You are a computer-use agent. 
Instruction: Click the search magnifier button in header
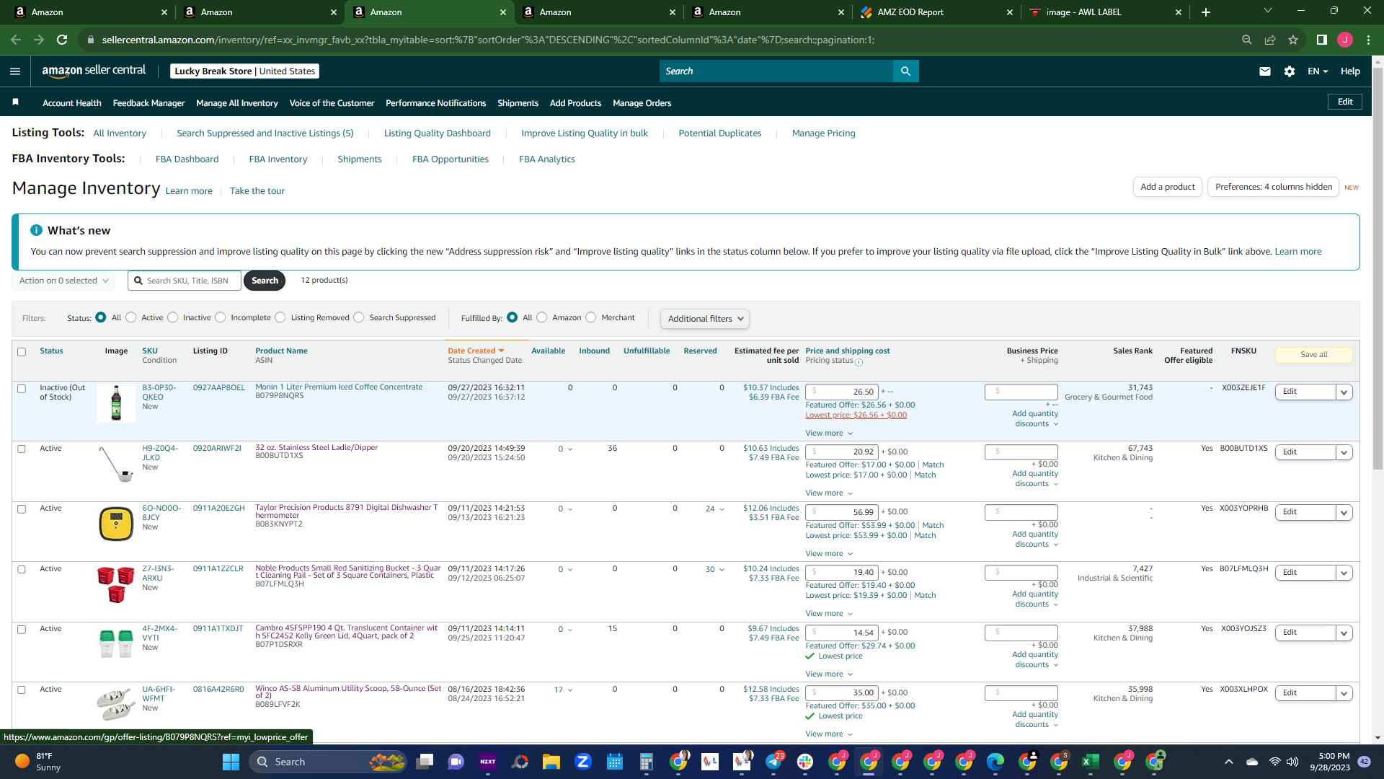pyautogui.click(x=905, y=71)
